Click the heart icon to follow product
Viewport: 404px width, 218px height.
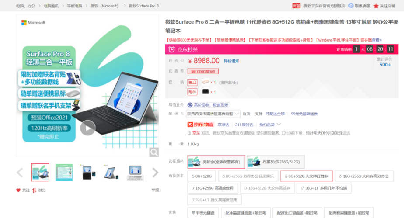tap(18, 190)
